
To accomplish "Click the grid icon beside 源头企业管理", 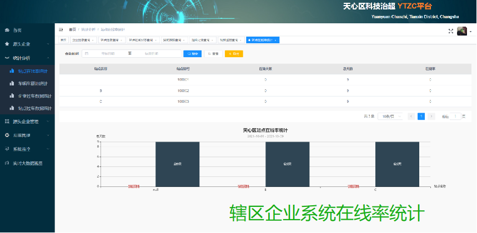I will pos(7,121).
